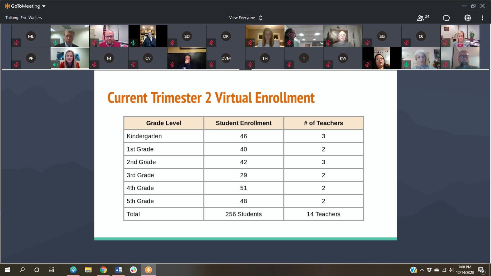Click the speaking woman's highlighted video tile
Viewport: 491px width, 276px height.
tap(70, 58)
